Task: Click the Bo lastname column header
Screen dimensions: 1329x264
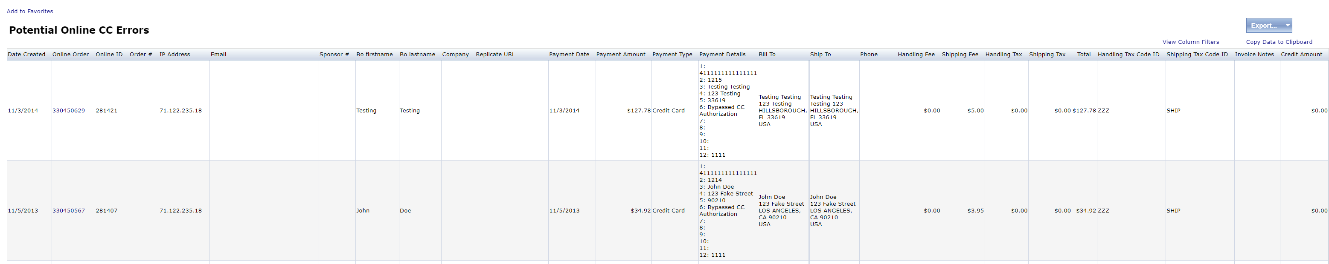Action: pyautogui.click(x=417, y=55)
